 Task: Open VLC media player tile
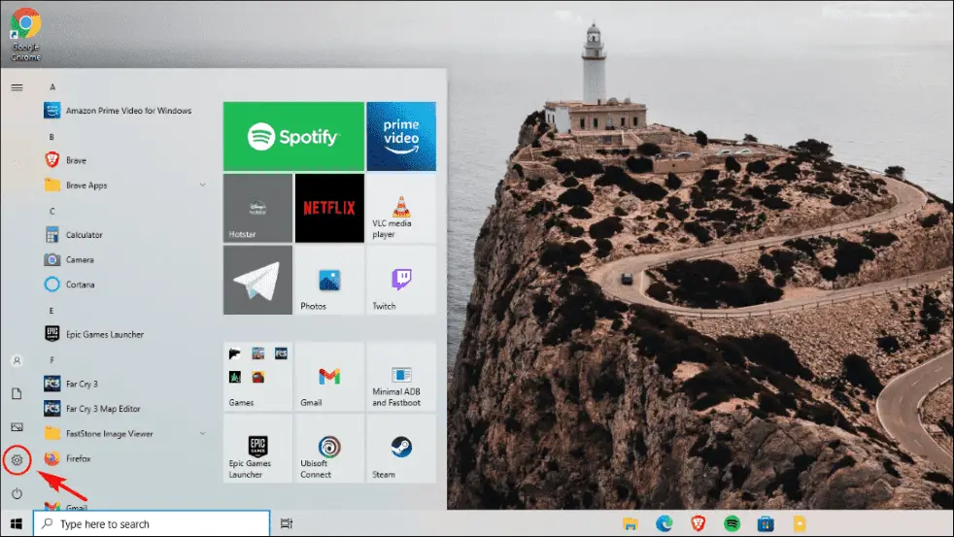[x=401, y=208]
